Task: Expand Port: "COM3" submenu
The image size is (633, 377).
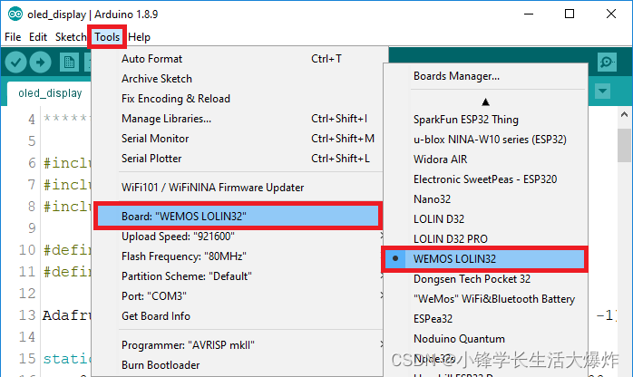Action: pyautogui.click(x=238, y=296)
